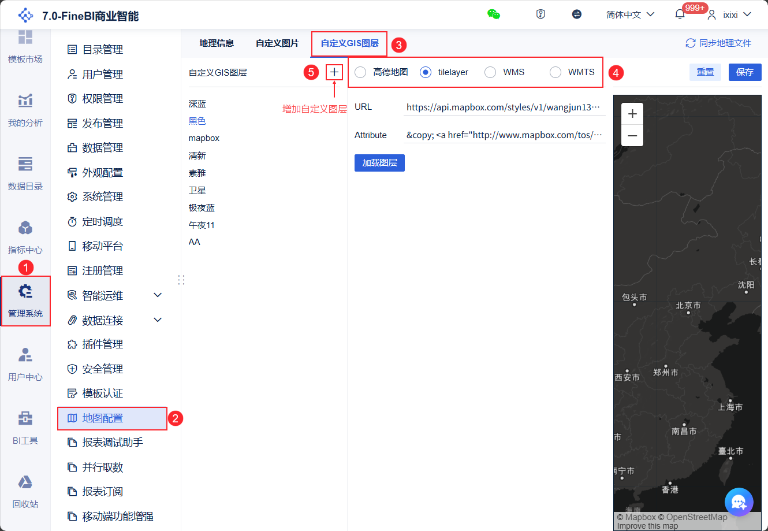Viewport: 768px width, 531px height.
Task: Click the 目录管理 menu icon
Action: coord(72,50)
